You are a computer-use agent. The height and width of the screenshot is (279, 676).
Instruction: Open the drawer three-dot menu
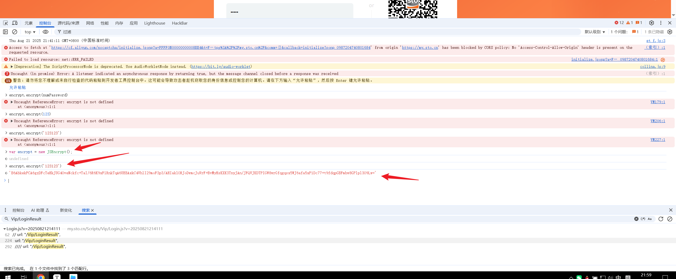click(5, 210)
